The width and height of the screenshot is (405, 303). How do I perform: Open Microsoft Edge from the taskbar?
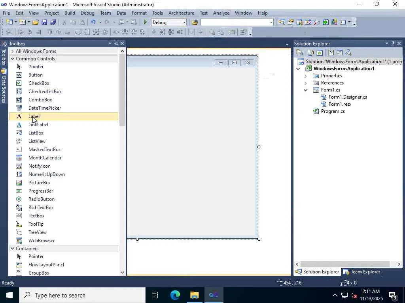(175, 295)
